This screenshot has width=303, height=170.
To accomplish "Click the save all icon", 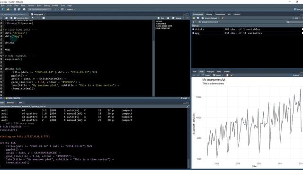I will [x=19, y=9].
